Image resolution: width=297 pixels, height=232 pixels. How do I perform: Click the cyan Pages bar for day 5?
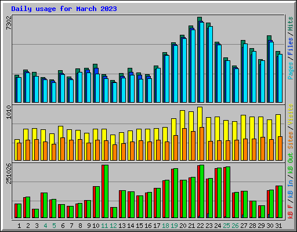[x=54, y=92]
